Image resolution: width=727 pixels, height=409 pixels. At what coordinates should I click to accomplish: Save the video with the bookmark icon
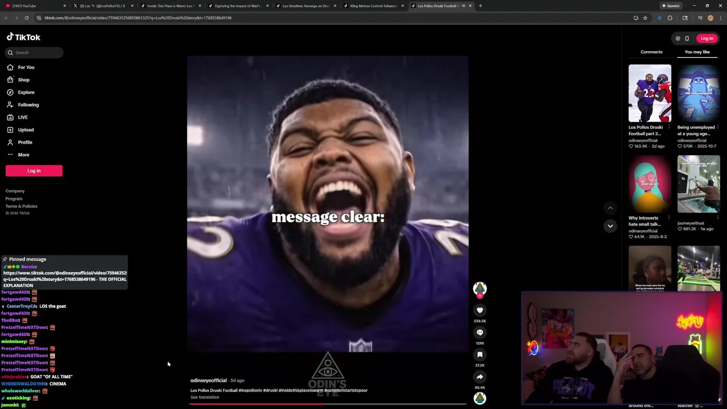(x=480, y=354)
